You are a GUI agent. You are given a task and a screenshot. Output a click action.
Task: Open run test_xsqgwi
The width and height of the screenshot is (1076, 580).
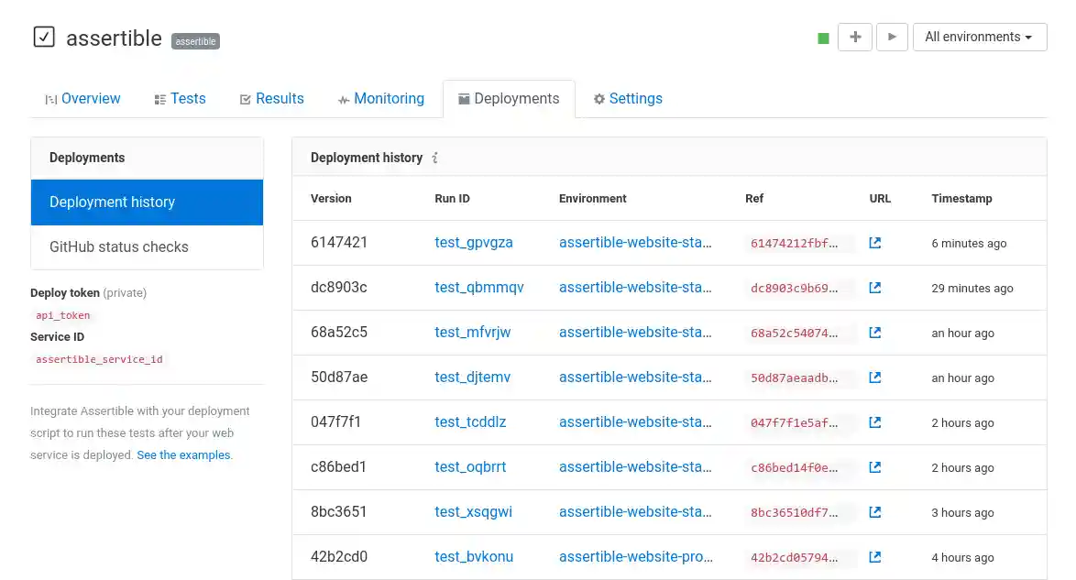(474, 512)
